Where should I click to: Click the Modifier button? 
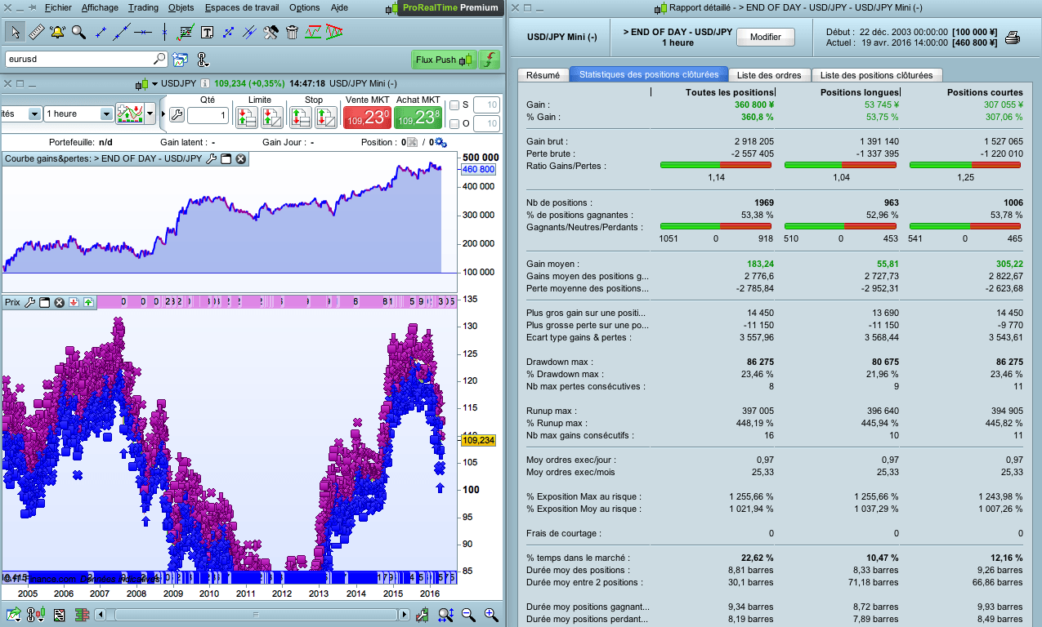[x=766, y=37]
